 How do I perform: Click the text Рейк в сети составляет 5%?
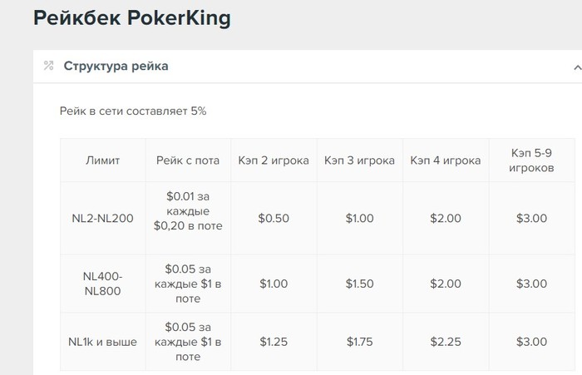click(133, 111)
